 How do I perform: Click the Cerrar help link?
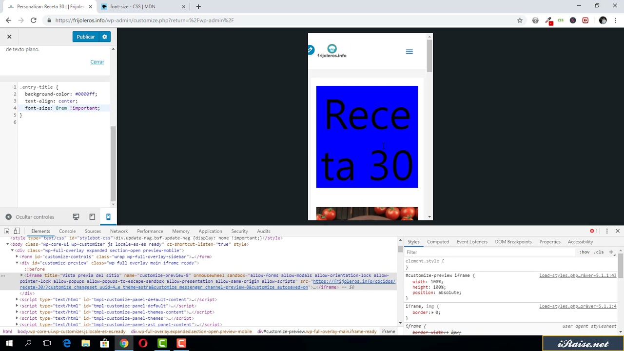tap(97, 62)
